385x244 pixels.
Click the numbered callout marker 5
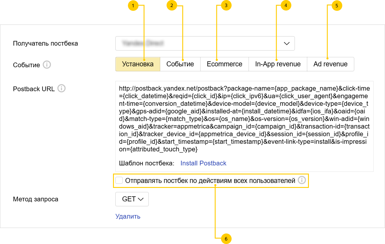[x=337, y=6]
